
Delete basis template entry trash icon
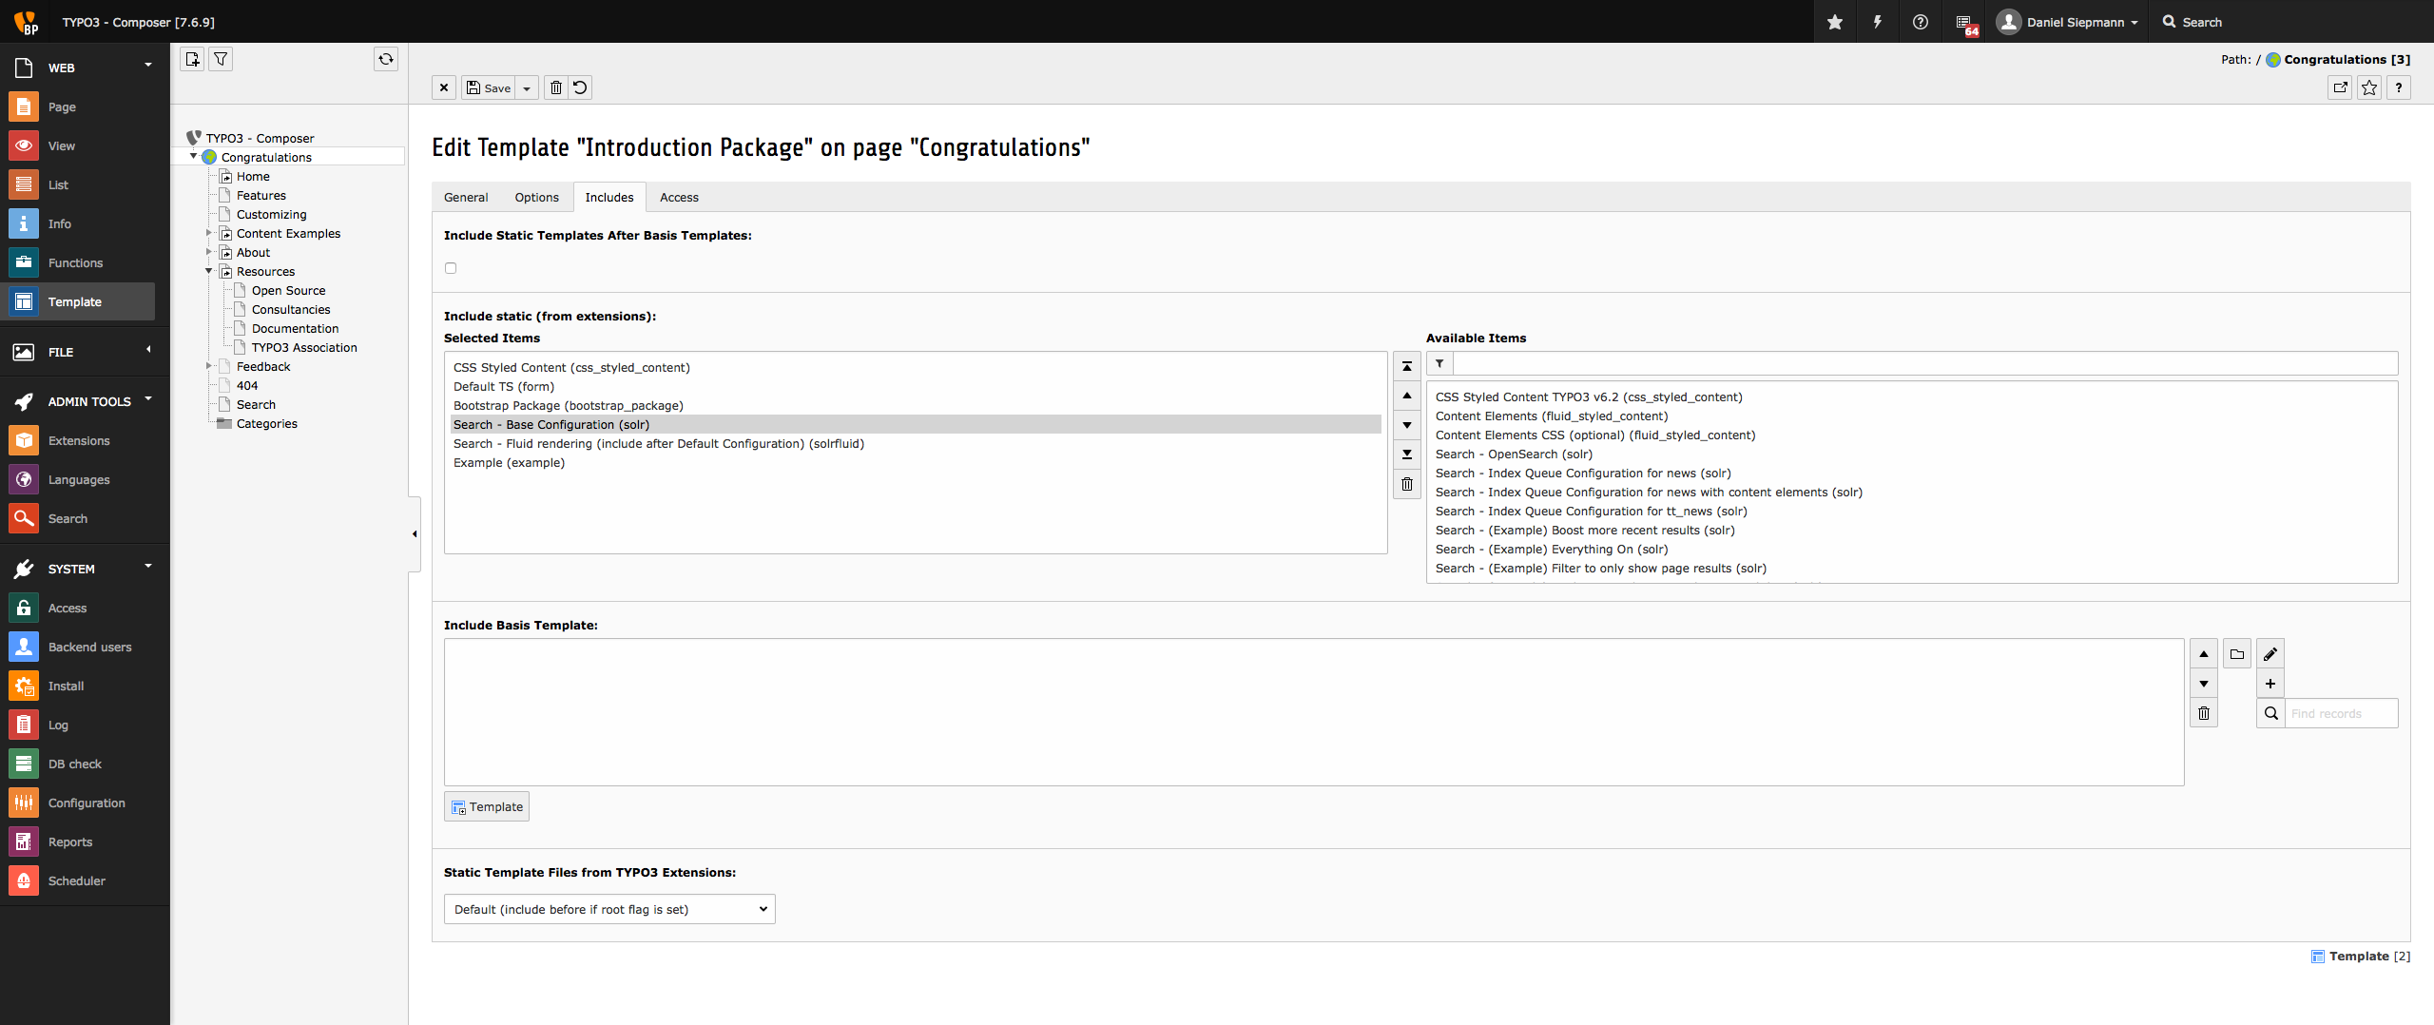pyautogui.click(x=2204, y=713)
